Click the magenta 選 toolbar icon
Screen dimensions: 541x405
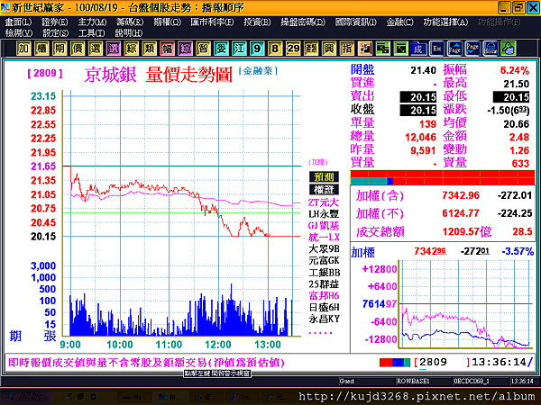114,49
